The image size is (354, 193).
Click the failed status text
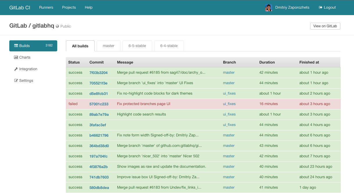tap(73, 104)
